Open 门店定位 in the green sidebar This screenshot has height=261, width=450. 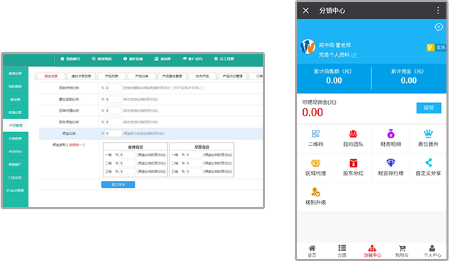coord(16,177)
